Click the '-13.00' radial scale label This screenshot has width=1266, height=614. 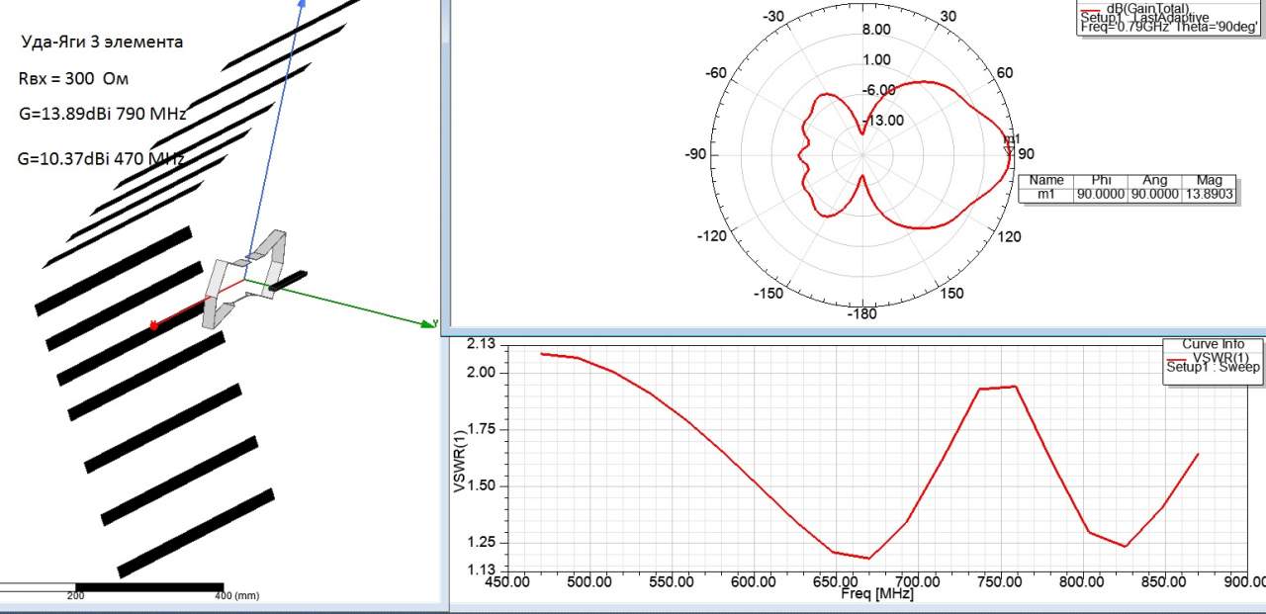point(883,121)
